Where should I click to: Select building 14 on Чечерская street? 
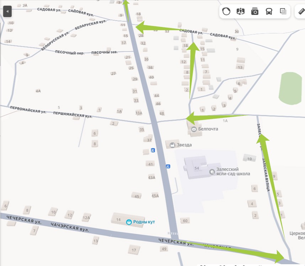(x=118, y=219)
